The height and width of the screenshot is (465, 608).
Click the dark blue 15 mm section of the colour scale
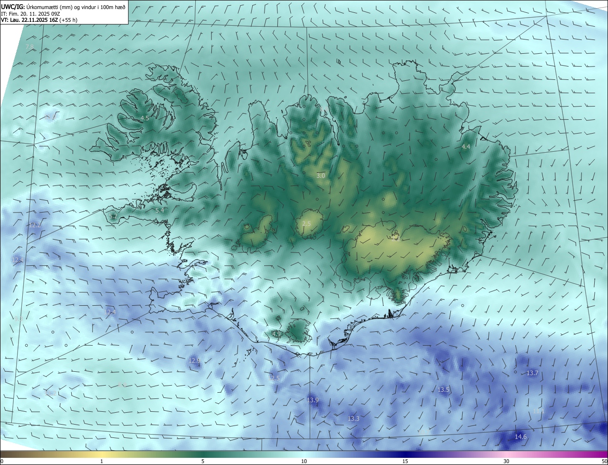(x=405, y=454)
